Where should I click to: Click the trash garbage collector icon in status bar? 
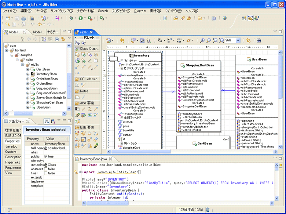pos(208,210)
